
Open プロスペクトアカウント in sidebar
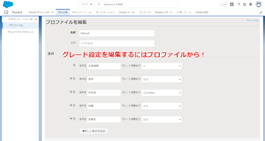[x=20, y=32]
